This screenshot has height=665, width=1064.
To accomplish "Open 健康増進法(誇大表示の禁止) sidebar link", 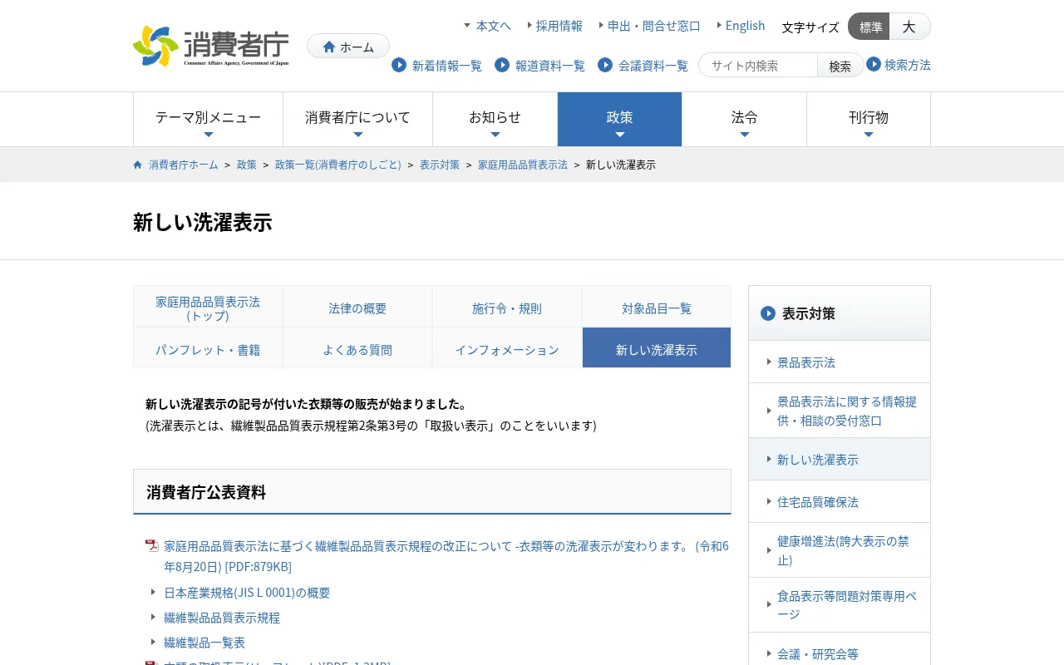I will coord(840,550).
